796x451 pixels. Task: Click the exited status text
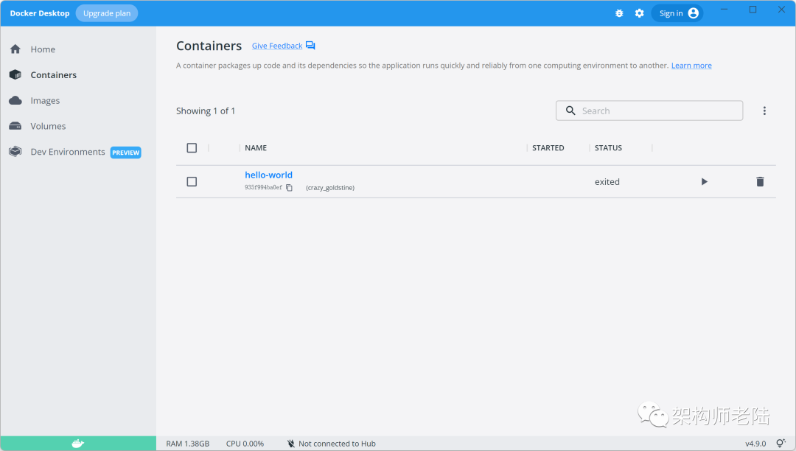[607, 181]
